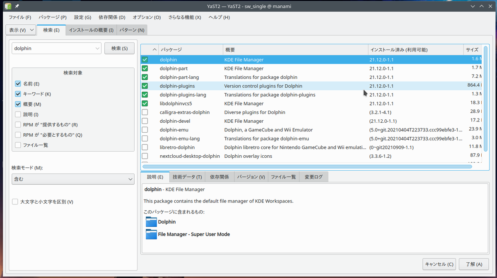This screenshot has height=278, width=497.
Task: Open the 技術データ (T) tab
Action: pos(187,177)
